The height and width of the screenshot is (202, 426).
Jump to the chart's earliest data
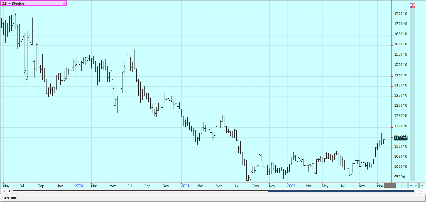point(3,191)
